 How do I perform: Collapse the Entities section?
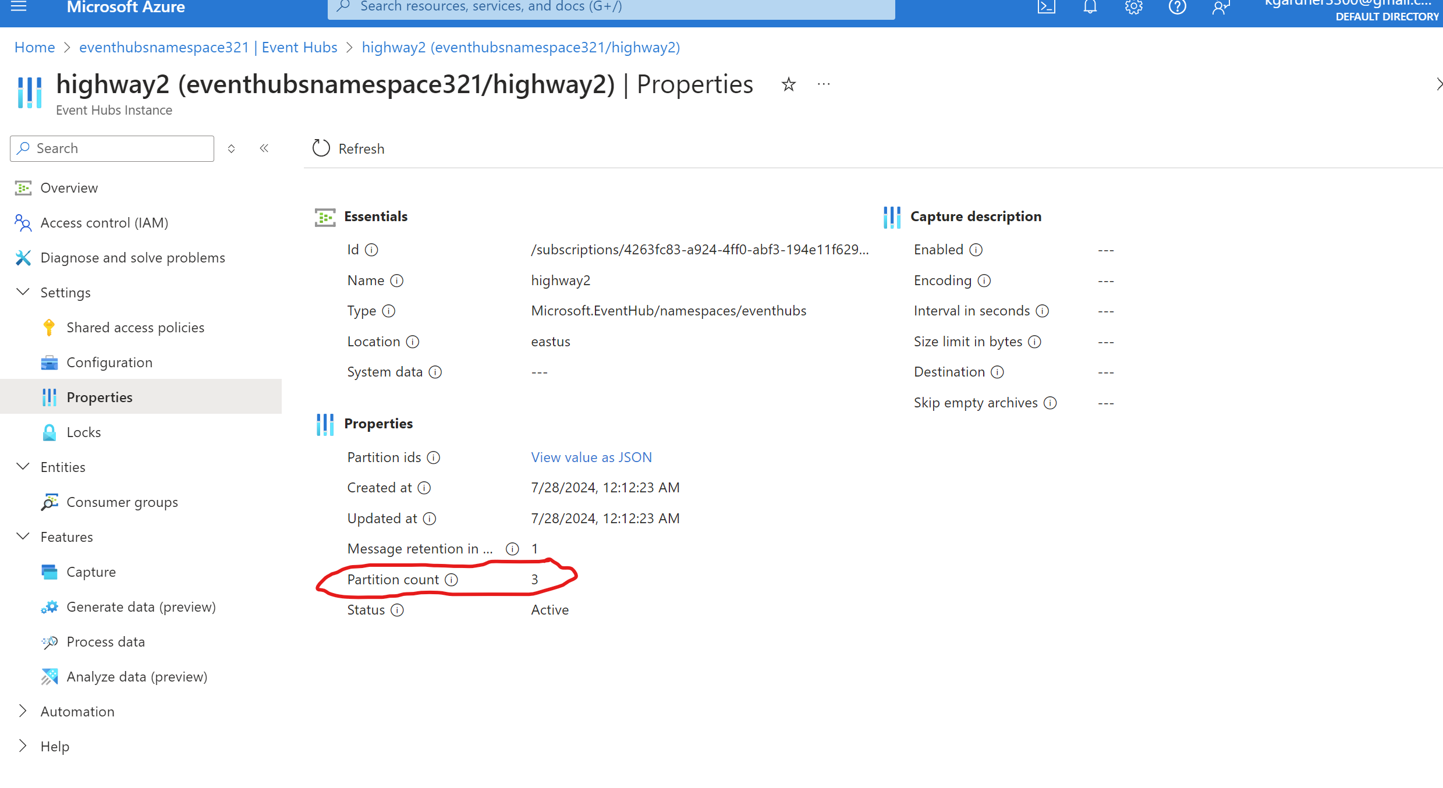pyautogui.click(x=23, y=467)
